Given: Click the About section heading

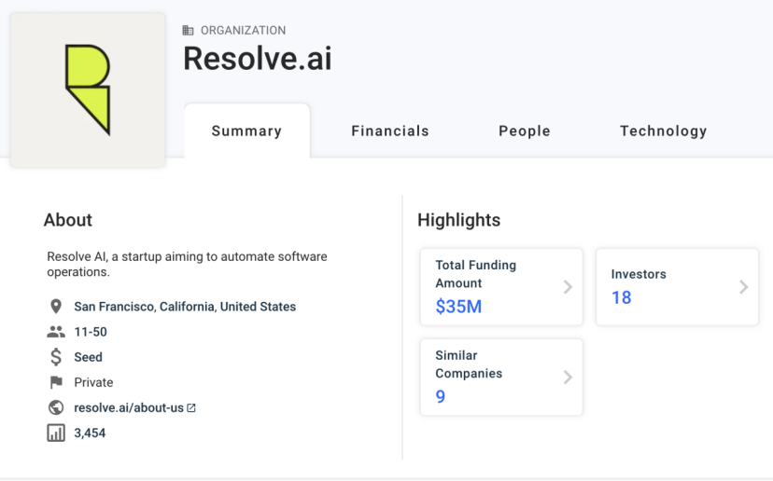Looking at the screenshot, I should 68,220.
